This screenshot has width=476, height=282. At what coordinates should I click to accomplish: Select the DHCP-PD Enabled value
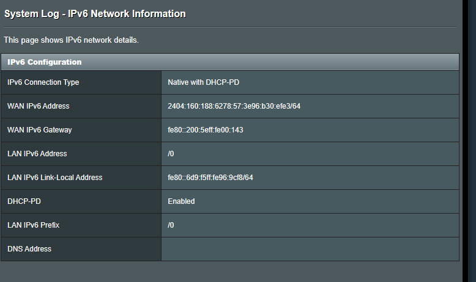click(181, 201)
